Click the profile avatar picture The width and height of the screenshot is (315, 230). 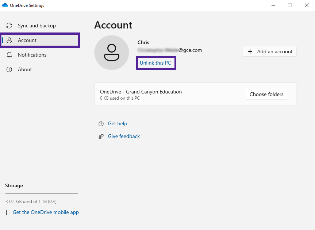[x=112, y=53]
